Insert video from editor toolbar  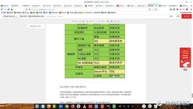point(118,21)
